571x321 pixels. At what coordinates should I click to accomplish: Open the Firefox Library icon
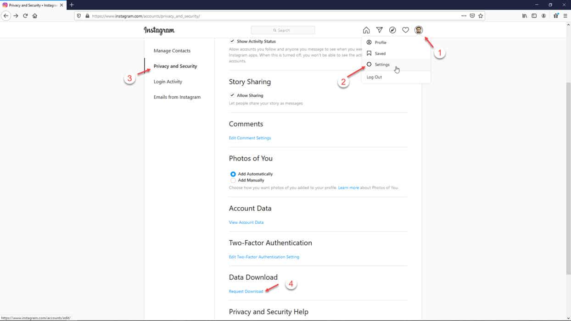point(525,16)
